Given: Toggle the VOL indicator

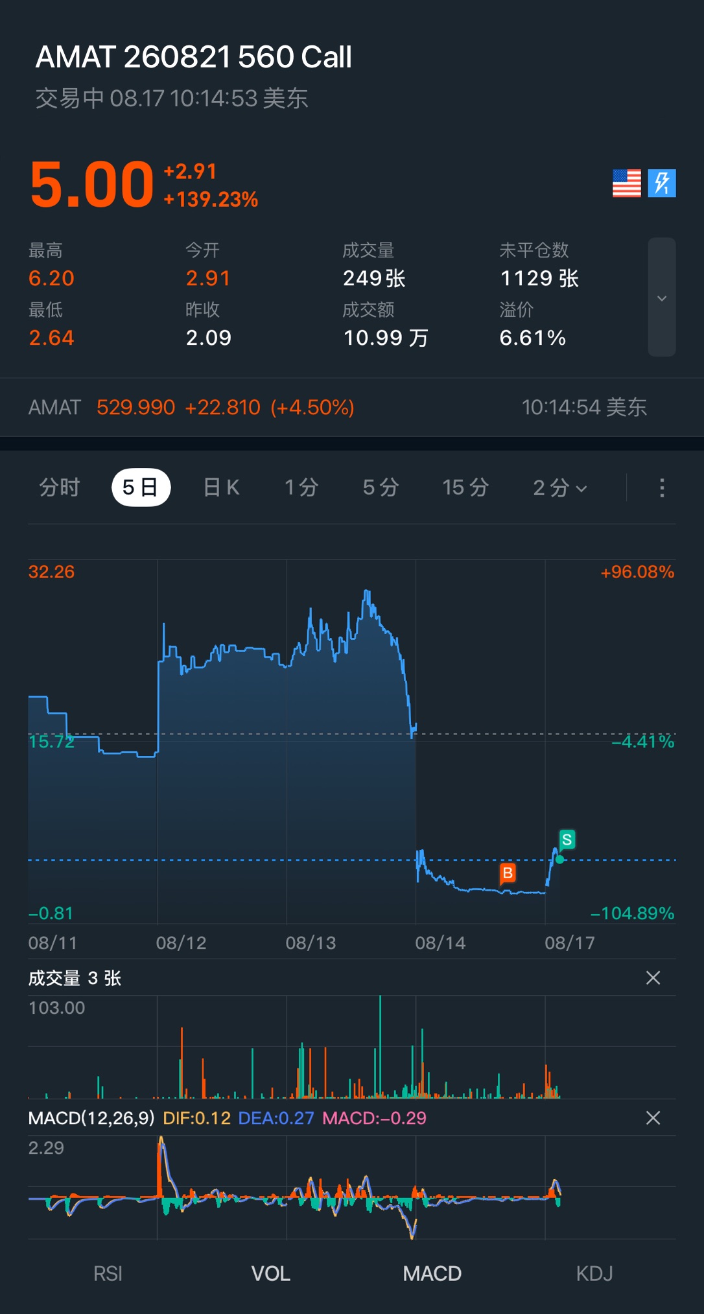Looking at the screenshot, I should tap(270, 1274).
